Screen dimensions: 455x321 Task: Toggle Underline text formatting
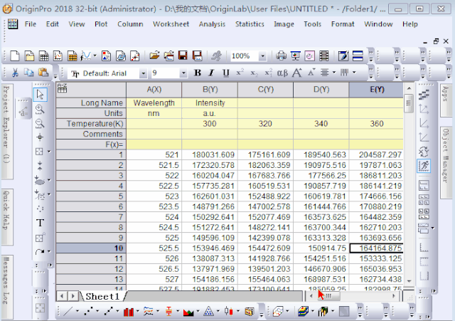point(226,73)
